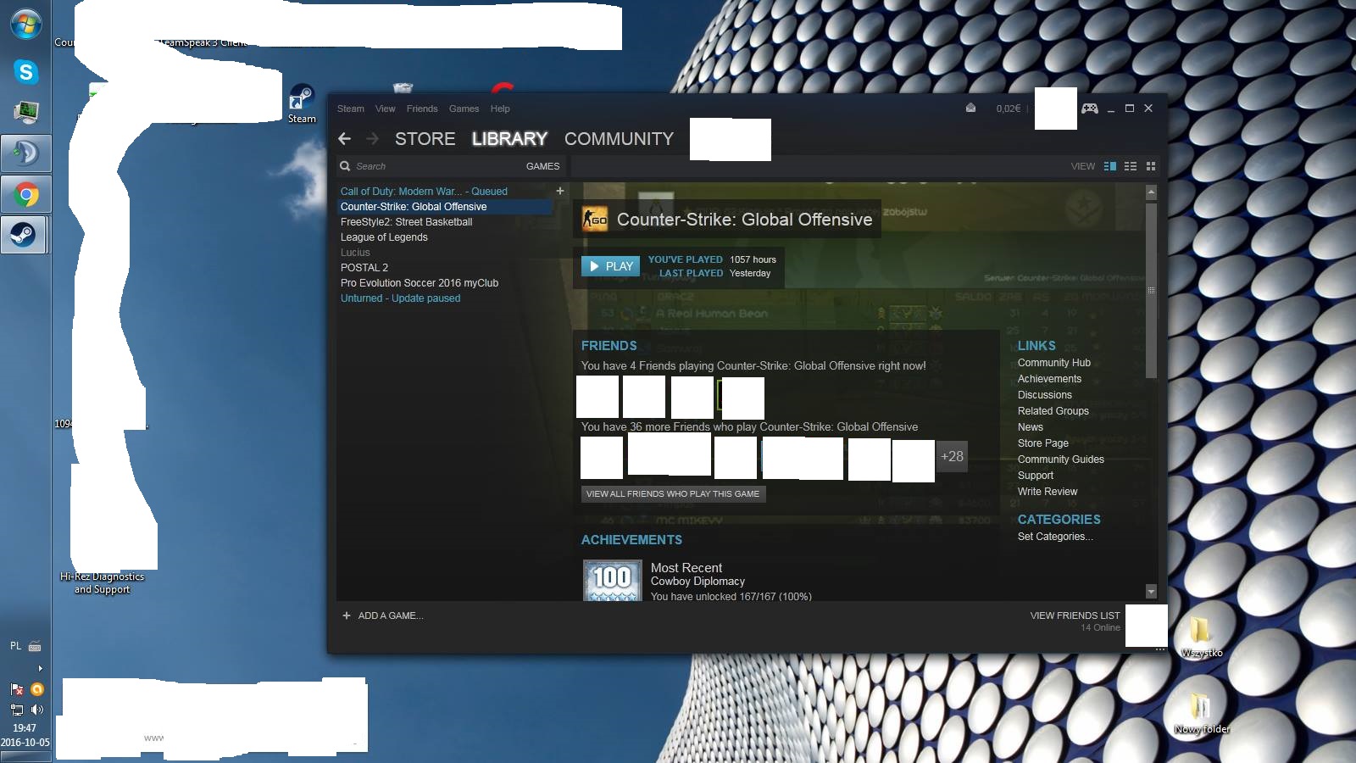
Task: Select Counter-Strike: Global Offensive in list
Action: point(445,207)
